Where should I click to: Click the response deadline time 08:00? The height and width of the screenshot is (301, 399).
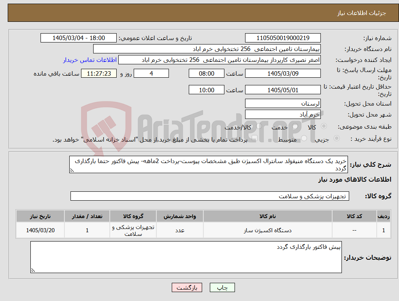click(x=206, y=74)
